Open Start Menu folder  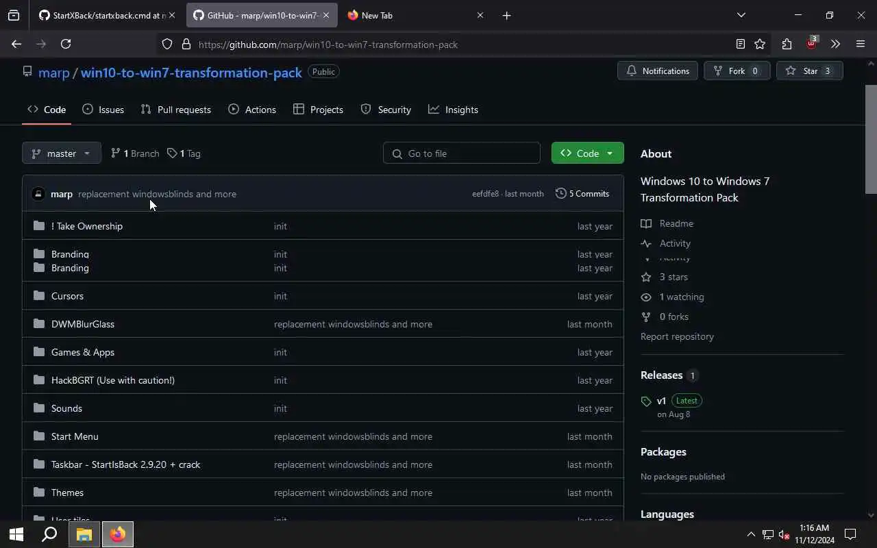click(75, 436)
